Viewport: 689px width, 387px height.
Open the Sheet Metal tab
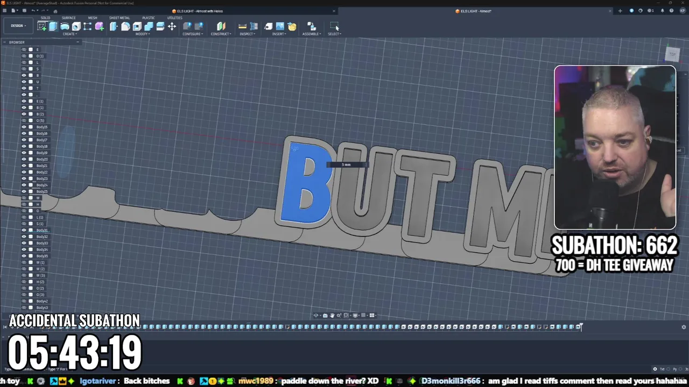click(119, 18)
